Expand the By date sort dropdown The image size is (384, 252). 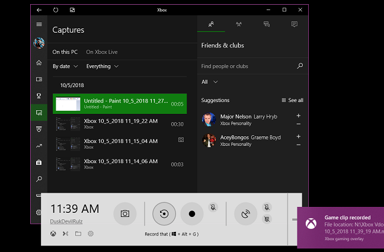point(65,66)
